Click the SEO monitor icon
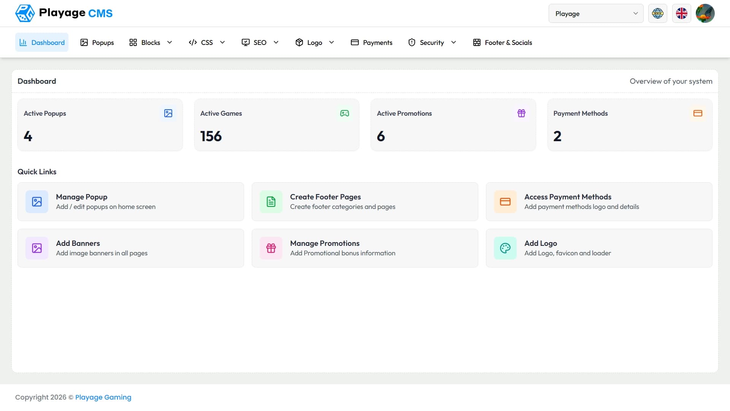Screen dimensions: 730x411 click(246, 42)
